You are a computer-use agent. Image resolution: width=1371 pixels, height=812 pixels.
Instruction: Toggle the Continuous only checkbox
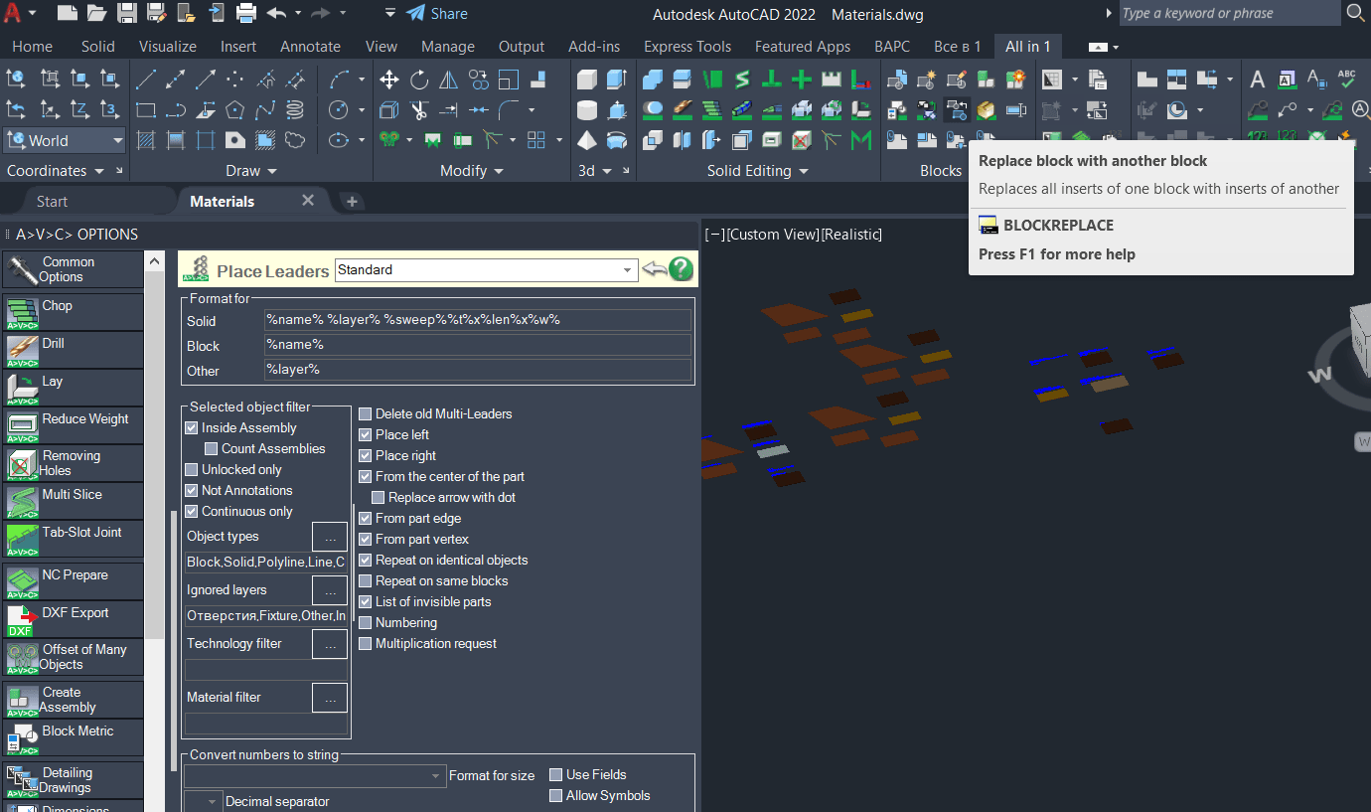pyautogui.click(x=192, y=512)
